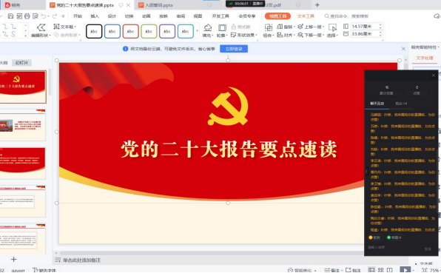Switch to slide sorter grid view icon

click(x=381, y=270)
